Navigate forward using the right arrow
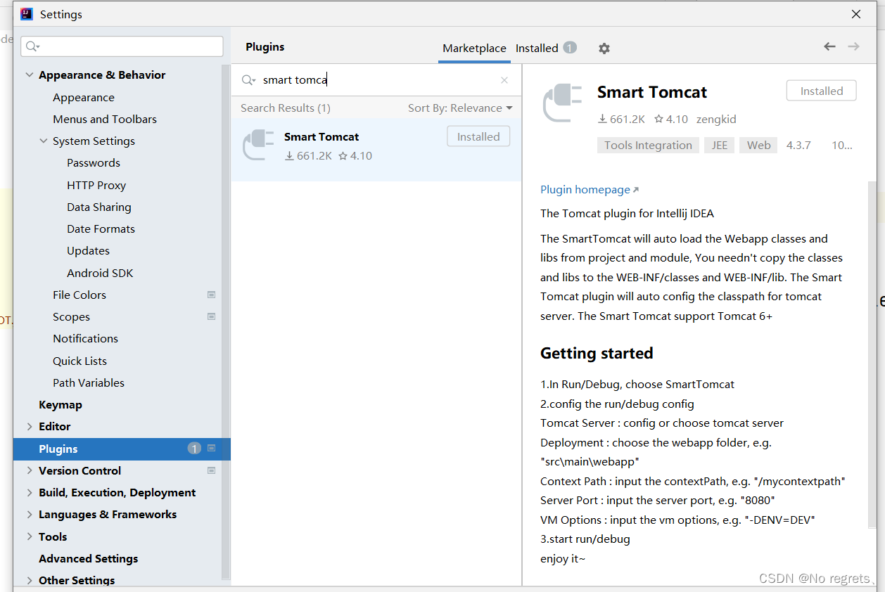This screenshot has width=885, height=592. [854, 46]
